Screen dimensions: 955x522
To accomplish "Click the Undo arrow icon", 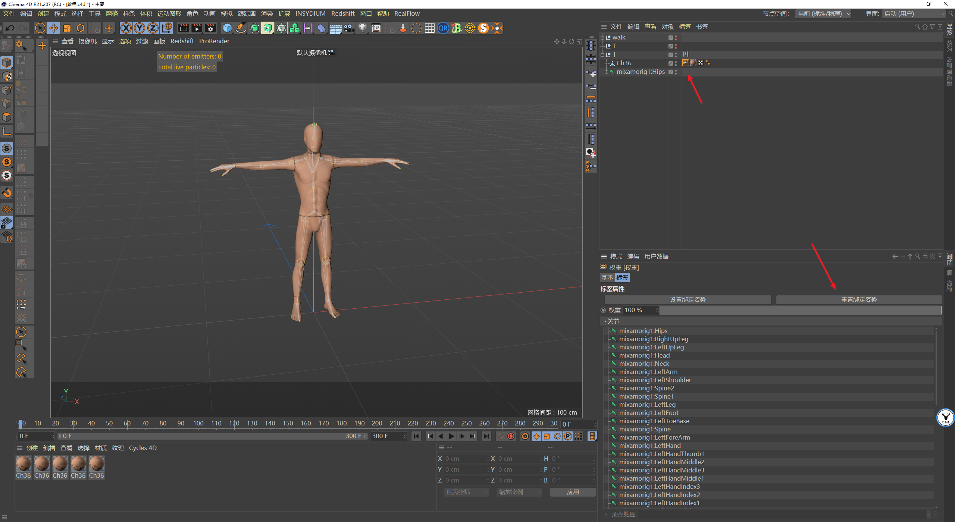I will tap(10, 28).
